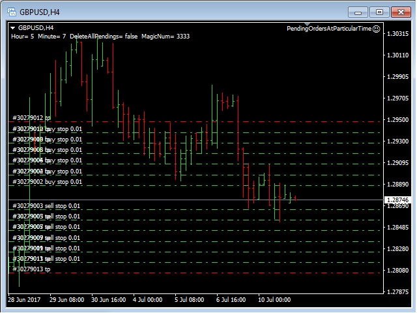Click the Hour/Minute input parameters text
Image resolution: width=417 pixels, height=313 pixels.
(x=100, y=37)
